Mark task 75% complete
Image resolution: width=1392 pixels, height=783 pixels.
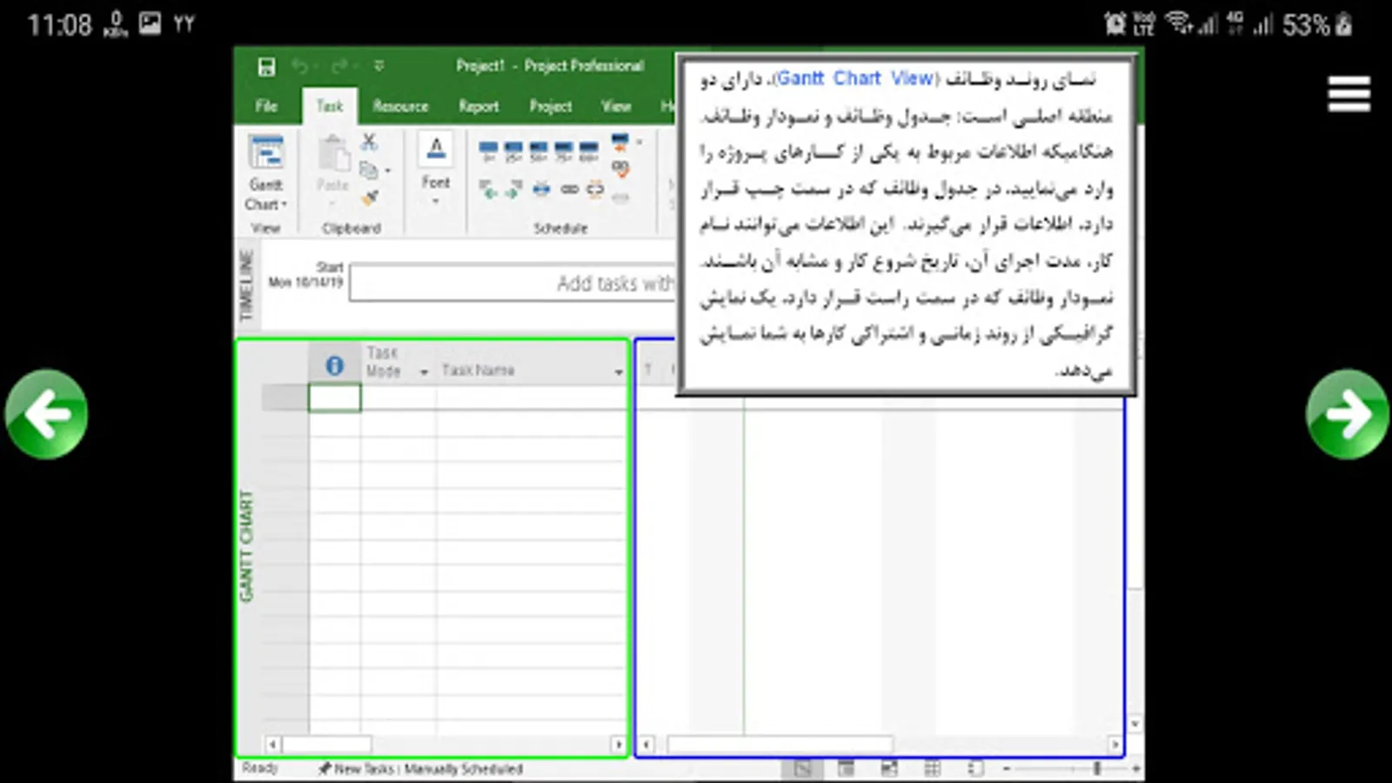(564, 152)
